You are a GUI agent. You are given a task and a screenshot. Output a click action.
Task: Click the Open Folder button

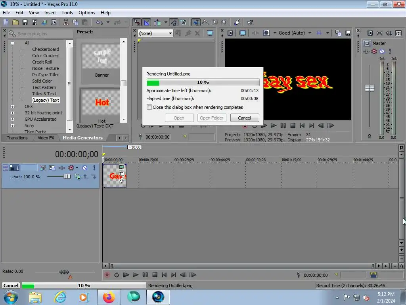tap(212, 118)
